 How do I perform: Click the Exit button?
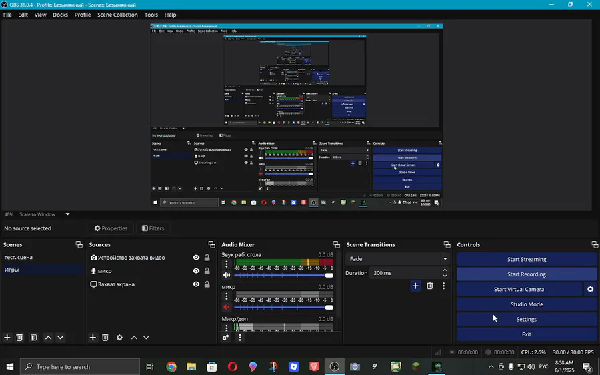tap(527, 334)
